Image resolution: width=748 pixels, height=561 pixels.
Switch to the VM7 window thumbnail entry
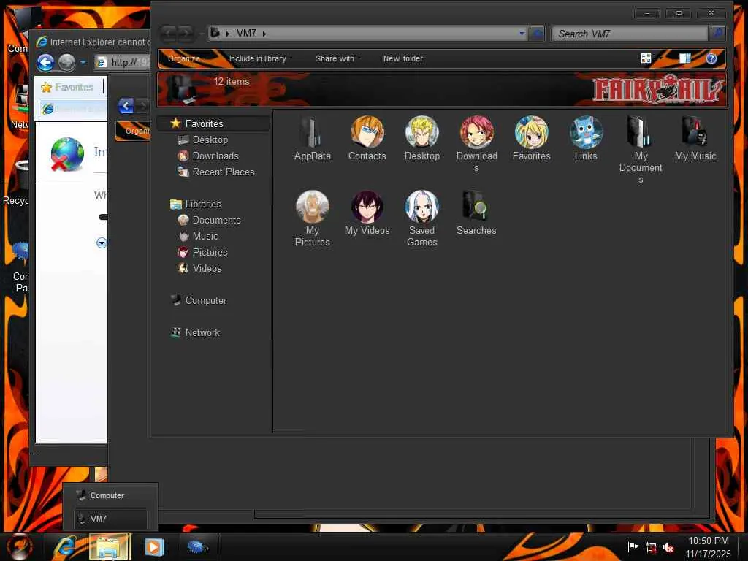click(x=111, y=519)
